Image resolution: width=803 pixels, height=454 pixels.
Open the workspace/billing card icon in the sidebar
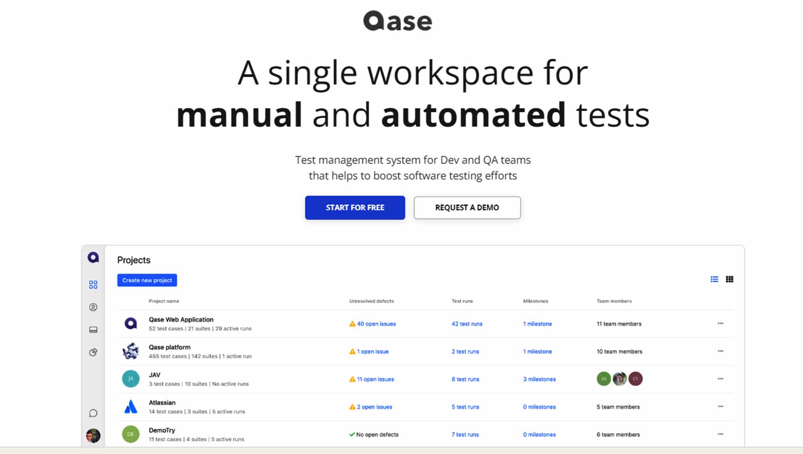coord(93,330)
